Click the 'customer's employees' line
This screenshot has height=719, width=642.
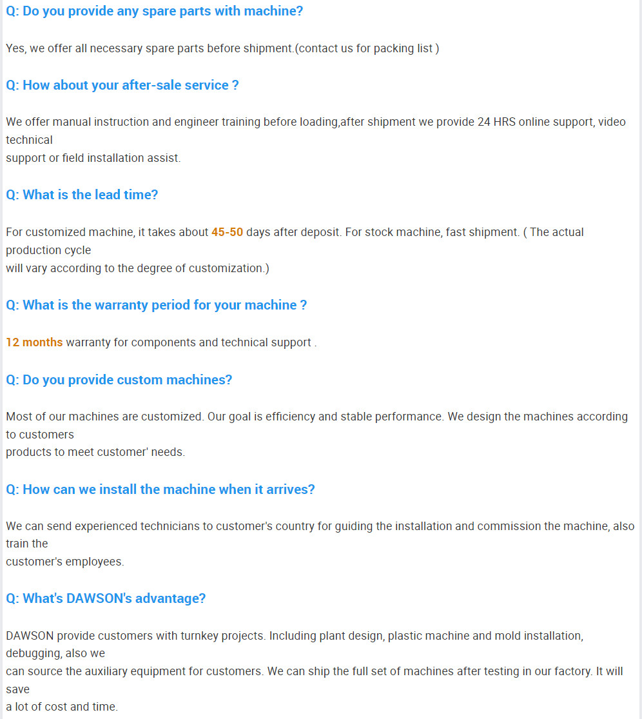coord(64,562)
